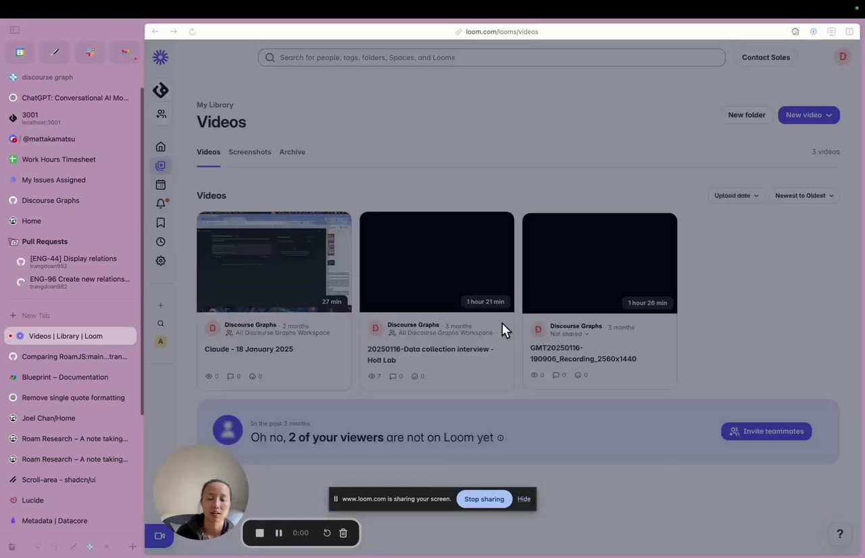Open the Blueprint – Documentation tab
This screenshot has width=865, height=558.
coord(71,377)
